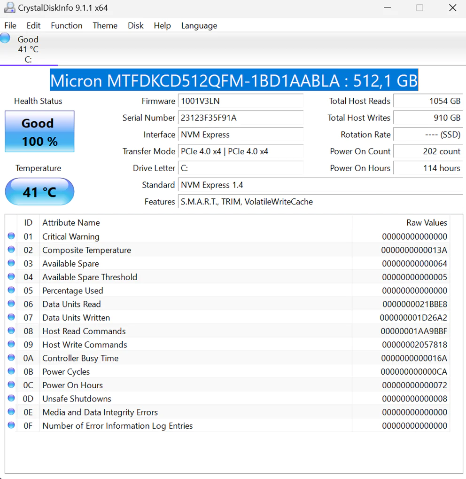Open the File menu
This screenshot has width=466, height=479.
coord(10,26)
